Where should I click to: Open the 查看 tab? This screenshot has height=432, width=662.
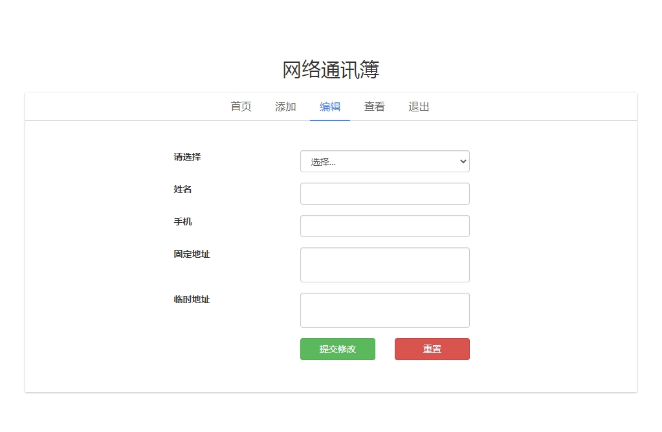[x=374, y=107]
